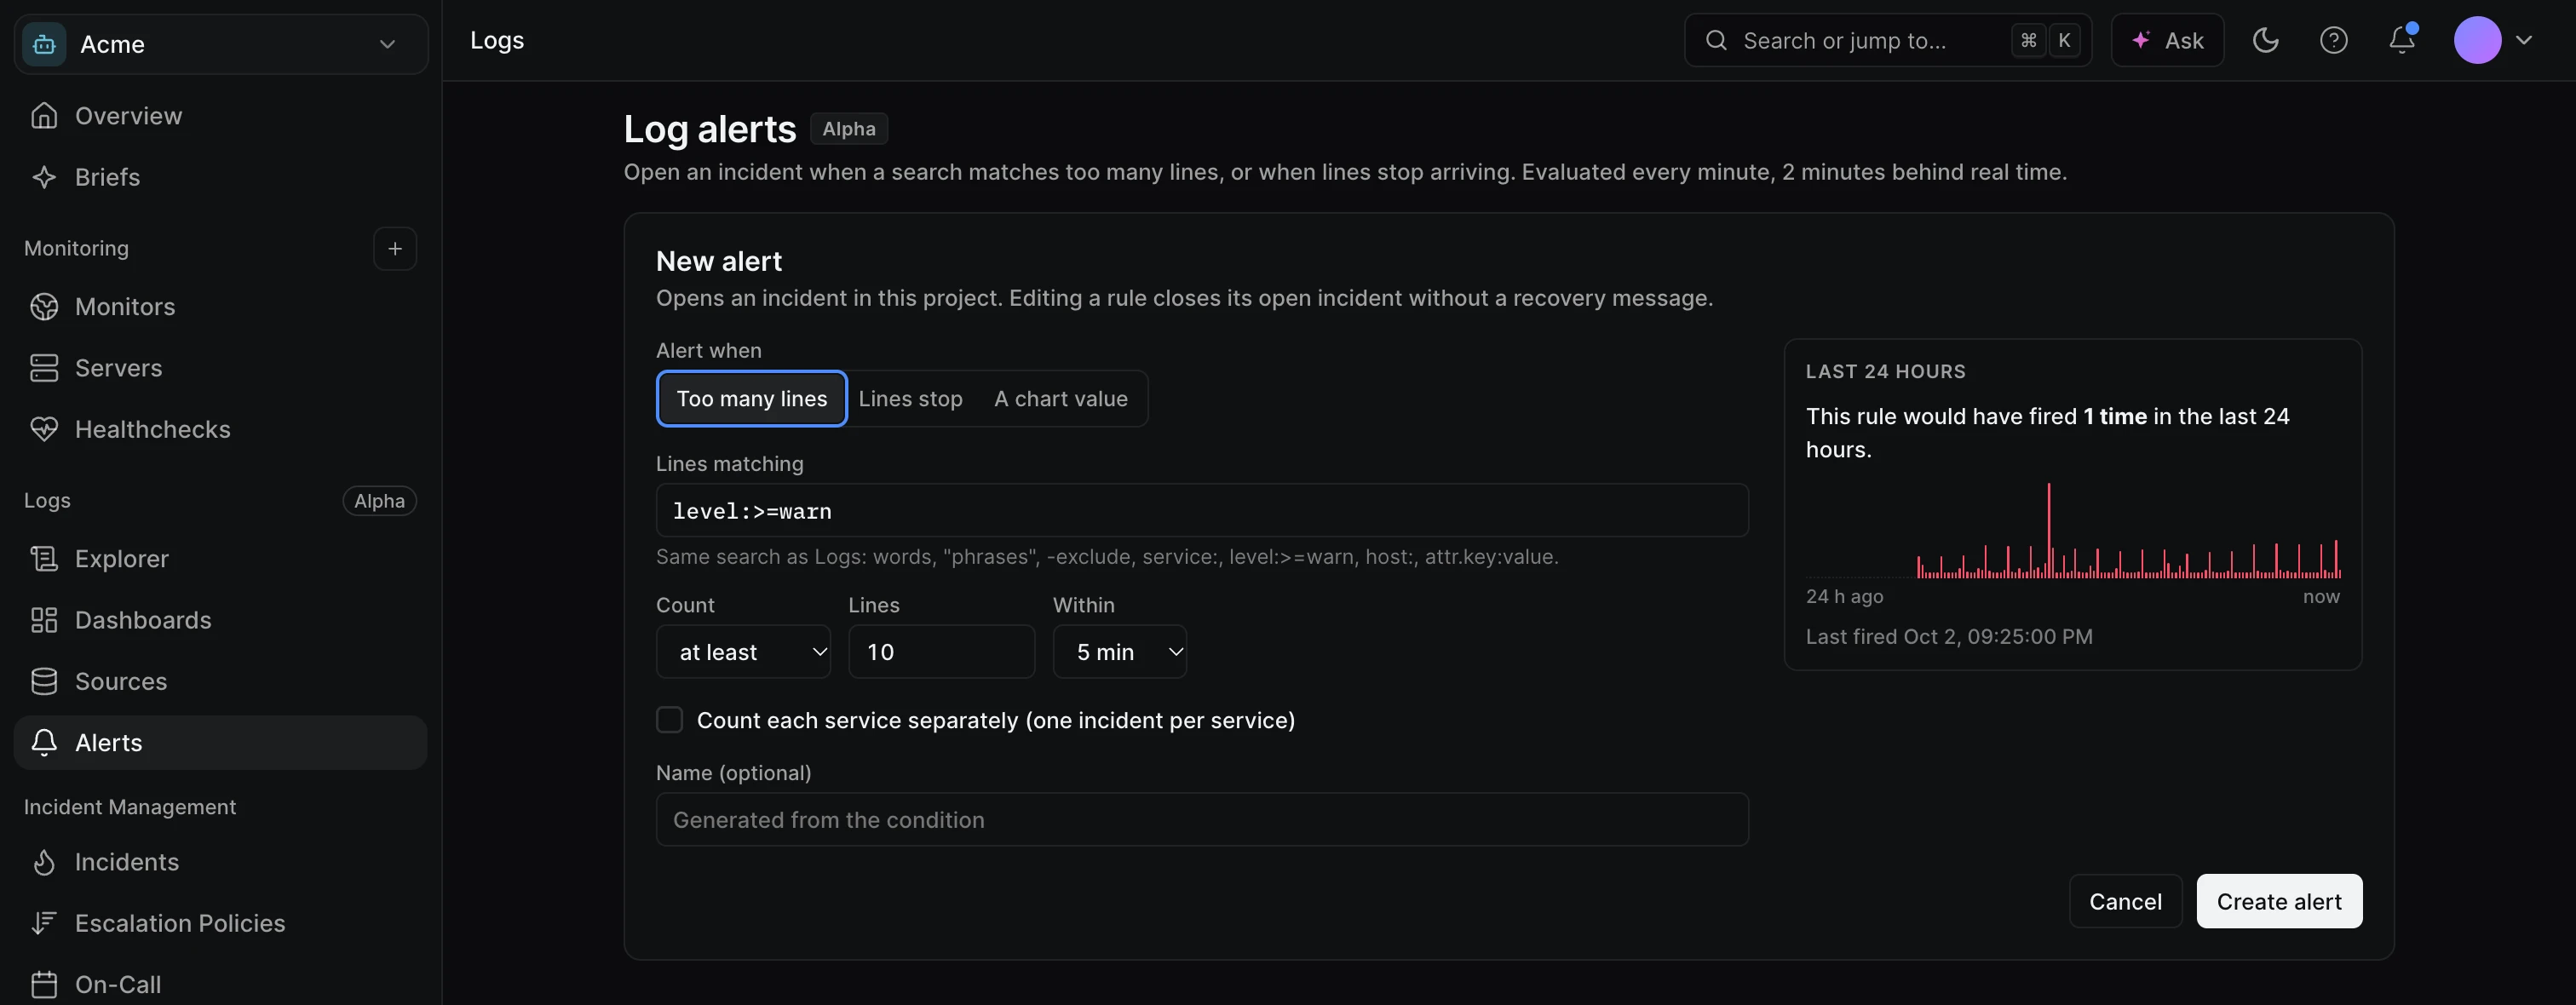Expand the Acme project switcher chevron
The width and height of the screenshot is (2576, 1005).
tap(388, 44)
